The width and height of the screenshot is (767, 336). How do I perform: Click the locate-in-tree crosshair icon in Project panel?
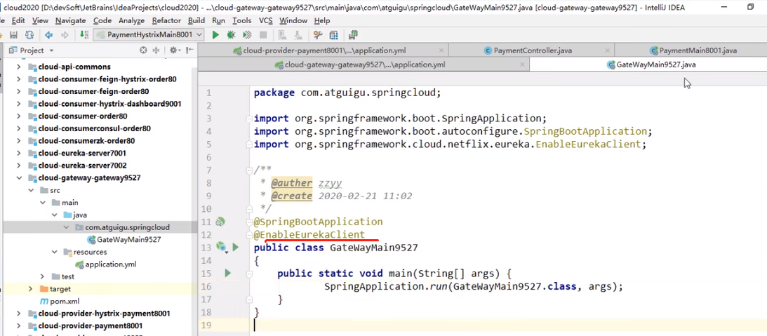pos(143,50)
